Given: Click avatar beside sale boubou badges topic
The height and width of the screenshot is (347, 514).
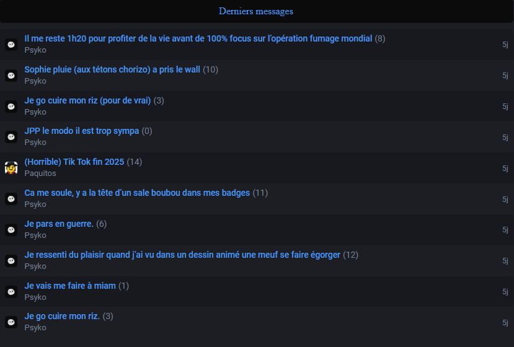Looking at the screenshot, I should pos(11,199).
